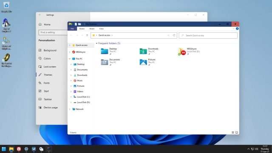Open the Pictures folder in Frequent folders

147,62
